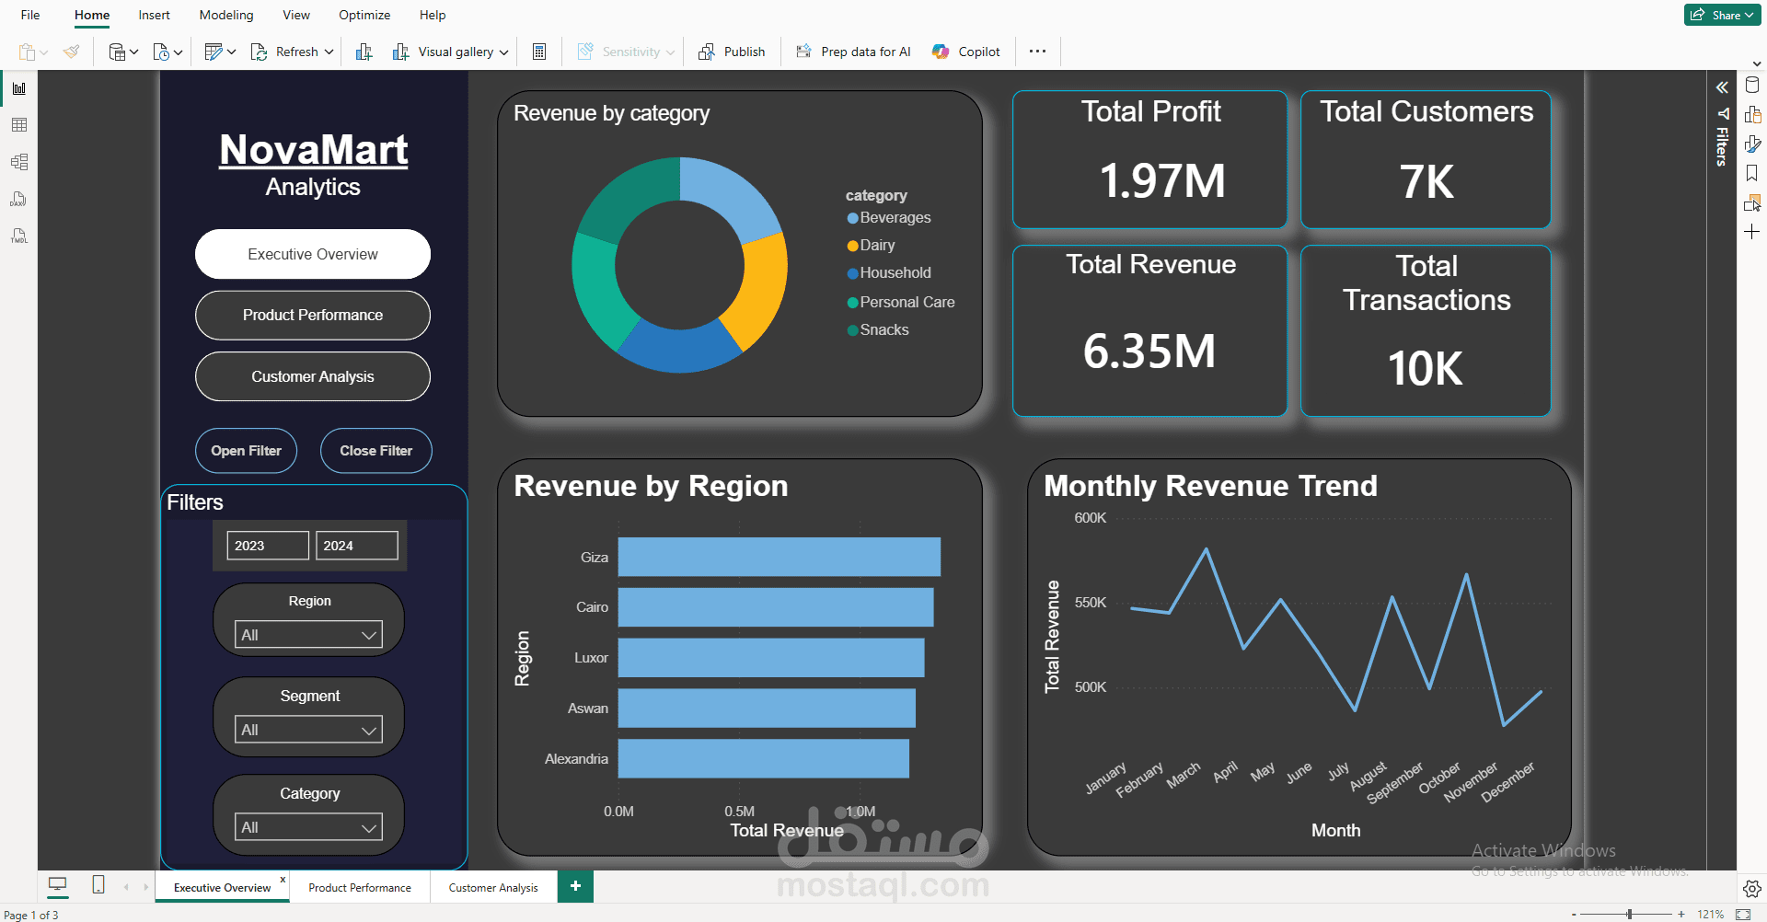Toggle Snacks in category legend
This screenshot has height=922, width=1767.
pos(878,330)
